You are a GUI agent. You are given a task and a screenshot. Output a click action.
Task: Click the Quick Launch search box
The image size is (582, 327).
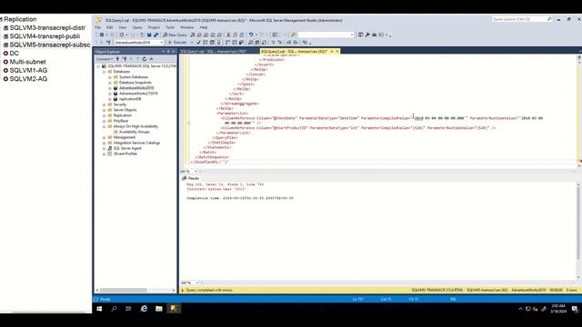click(522, 19)
